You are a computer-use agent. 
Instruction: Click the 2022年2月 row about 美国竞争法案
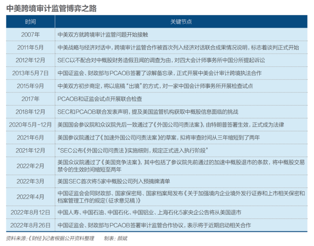pos(181,166)
